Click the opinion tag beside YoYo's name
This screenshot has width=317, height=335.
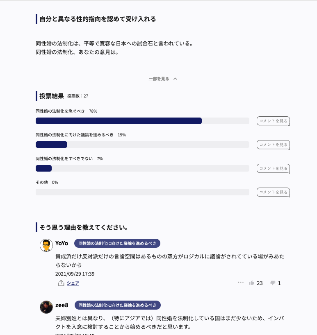pyautogui.click(x=117, y=243)
